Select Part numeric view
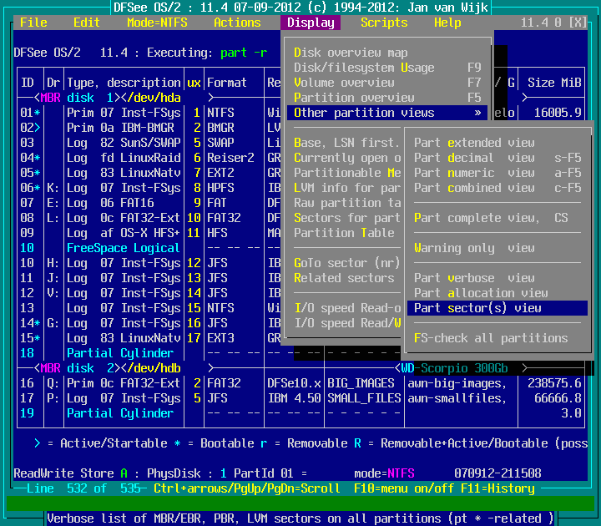 click(474, 173)
